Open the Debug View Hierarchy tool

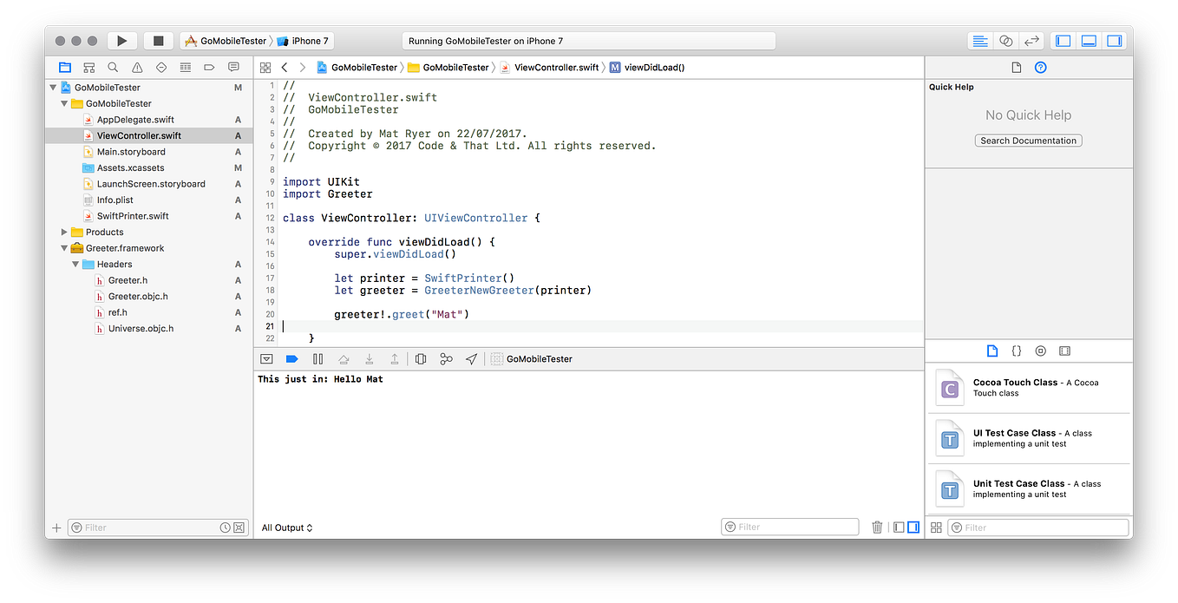[421, 358]
